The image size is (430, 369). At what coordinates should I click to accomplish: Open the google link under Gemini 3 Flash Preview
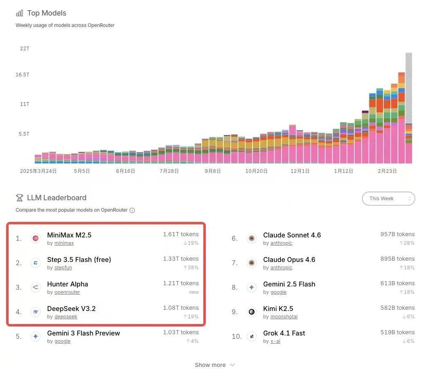[x=62, y=341]
